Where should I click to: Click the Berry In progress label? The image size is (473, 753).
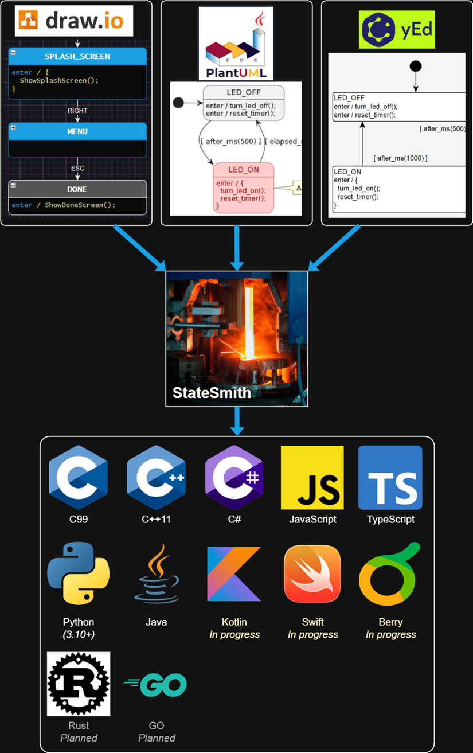tap(390, 629)
